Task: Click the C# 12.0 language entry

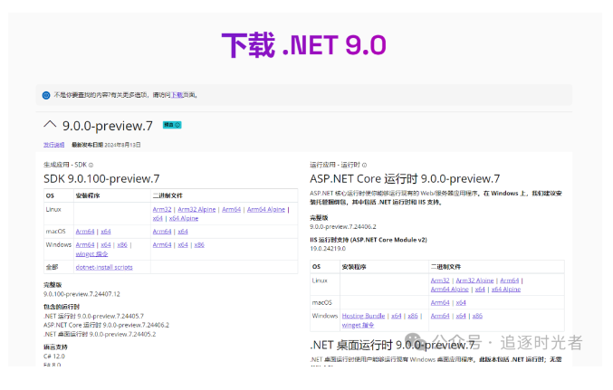Action: pyautogui.click(x=54, y=357)
